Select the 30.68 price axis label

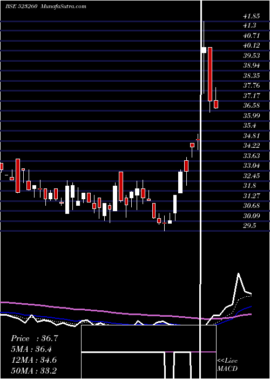pyautogui.click(x=252, y=206)
